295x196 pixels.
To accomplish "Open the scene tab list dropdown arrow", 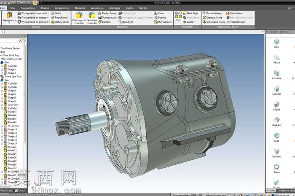I will coord(262,32).
